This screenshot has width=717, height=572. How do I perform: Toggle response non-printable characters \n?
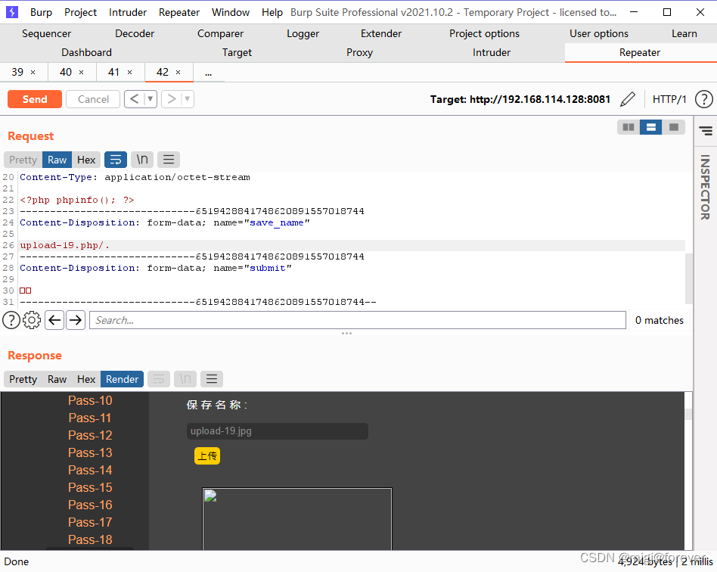pyautogui.click(x=185, y=379)
